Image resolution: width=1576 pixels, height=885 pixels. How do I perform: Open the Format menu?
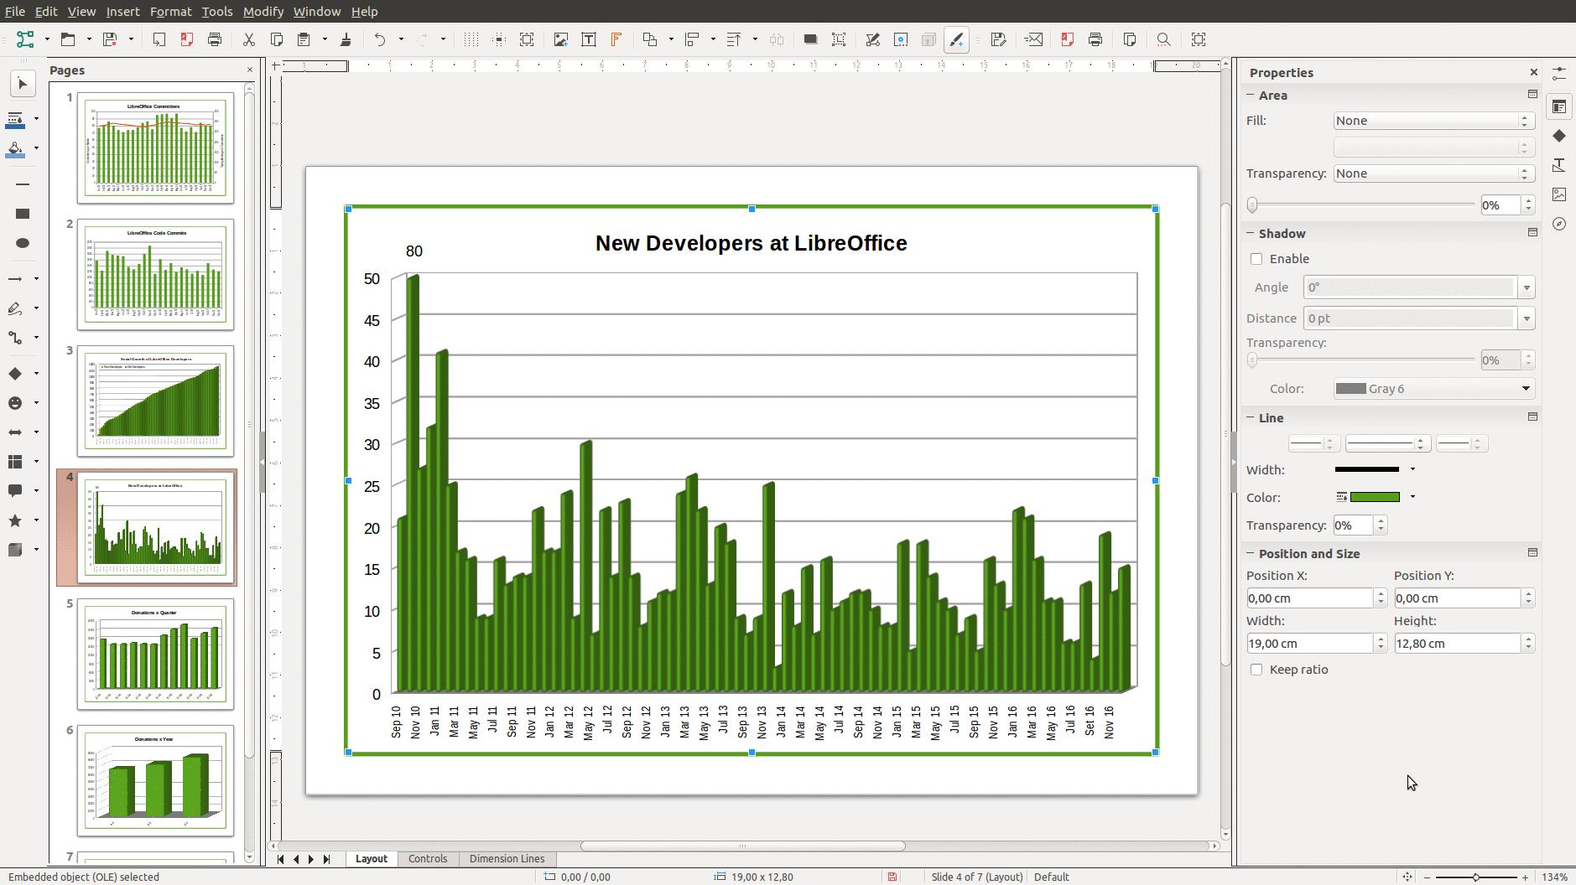(171, 12)
